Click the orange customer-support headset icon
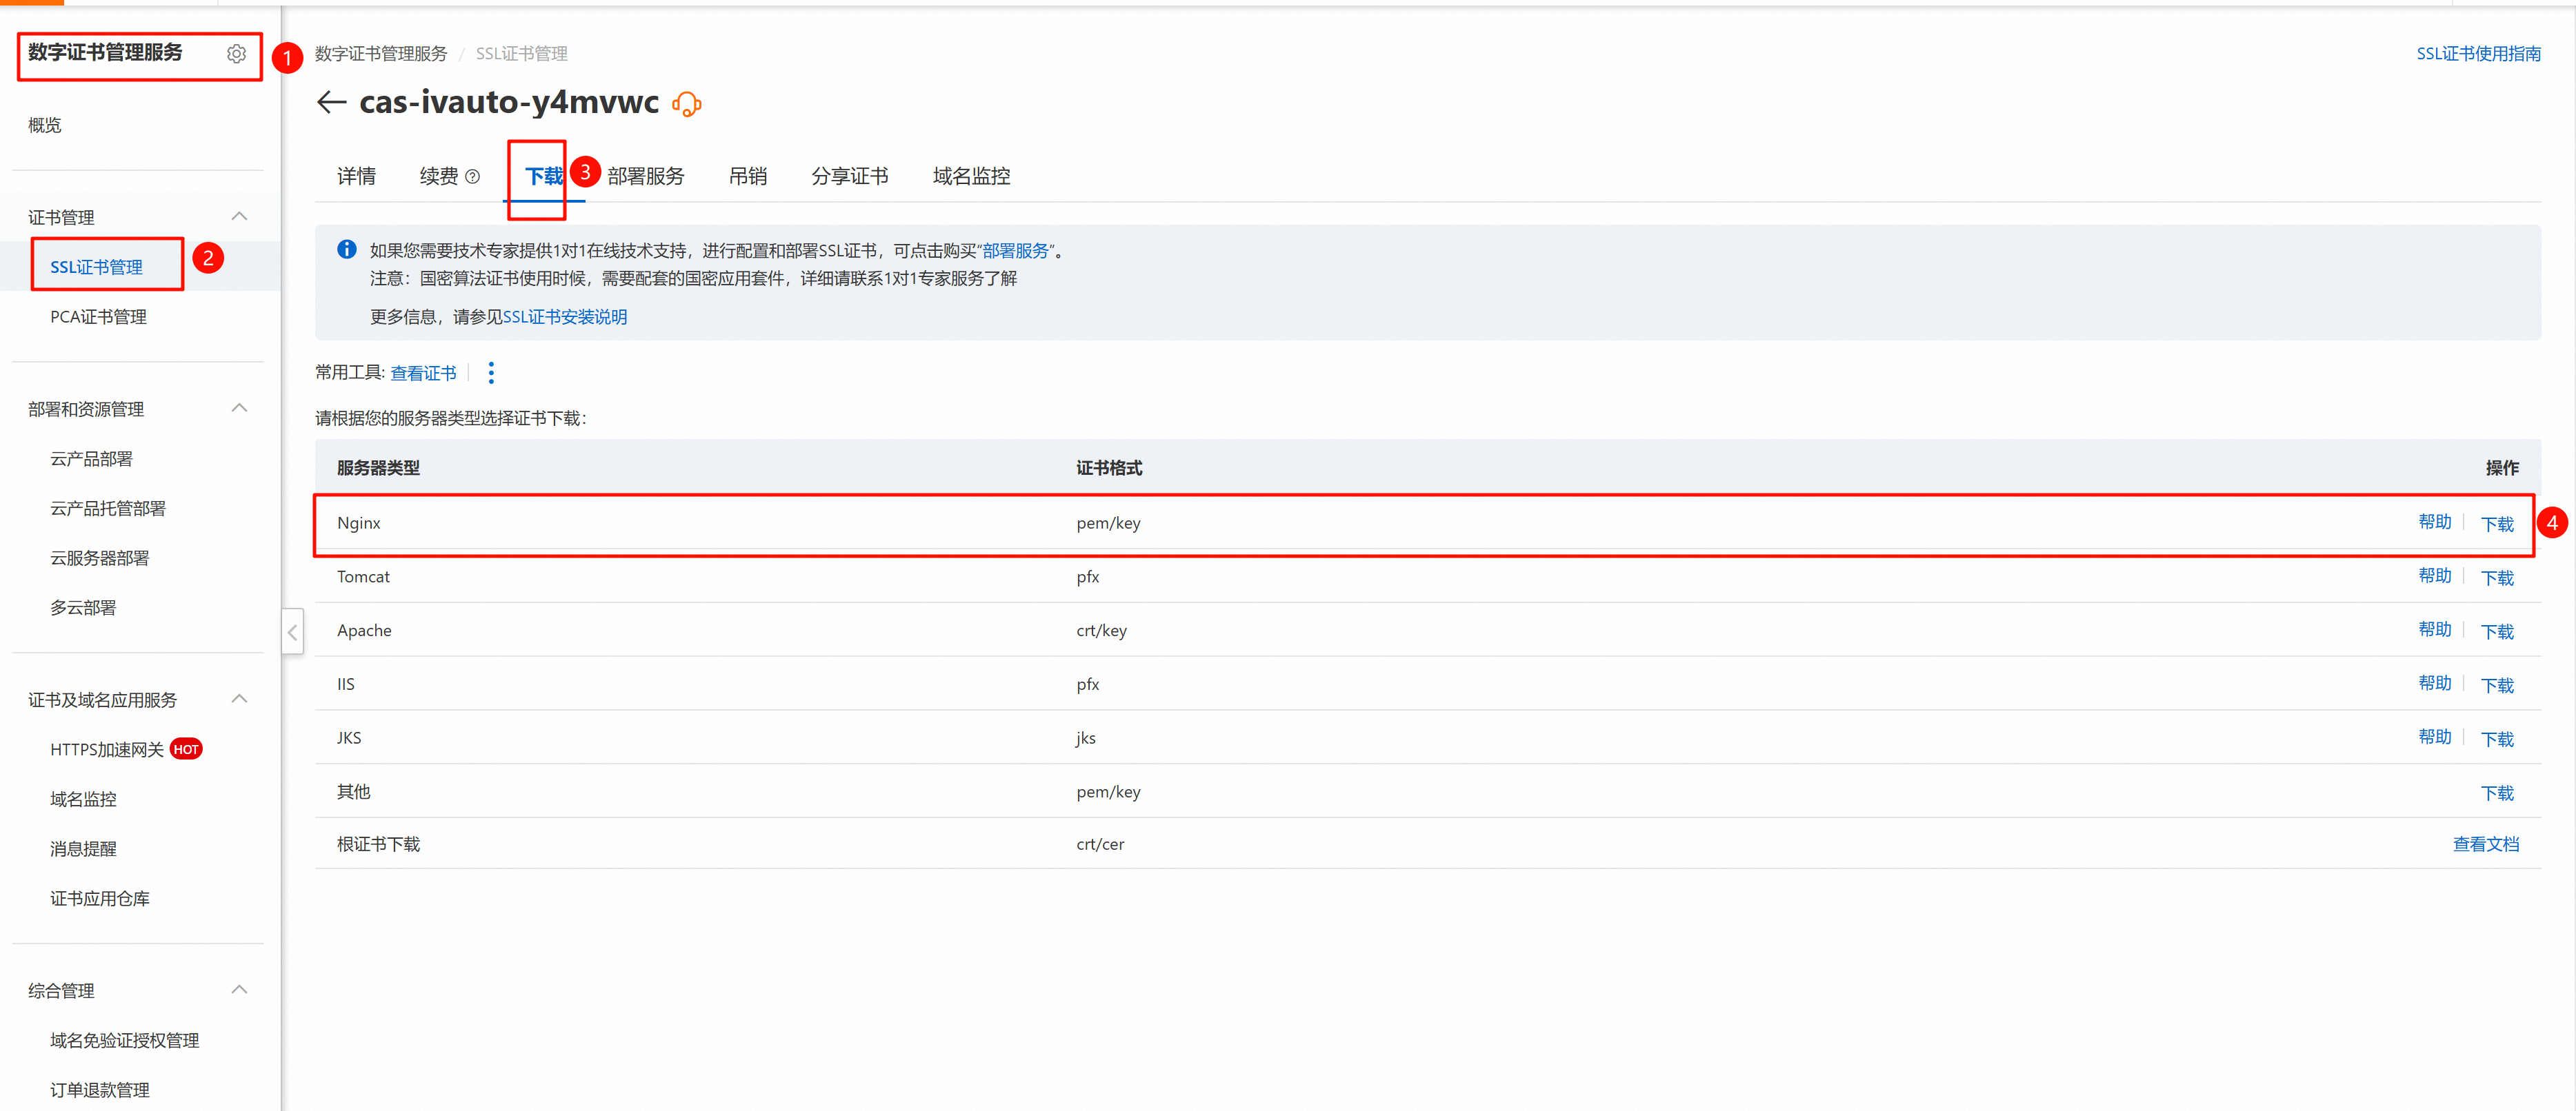2576x1111 pixels. [687, 104]
